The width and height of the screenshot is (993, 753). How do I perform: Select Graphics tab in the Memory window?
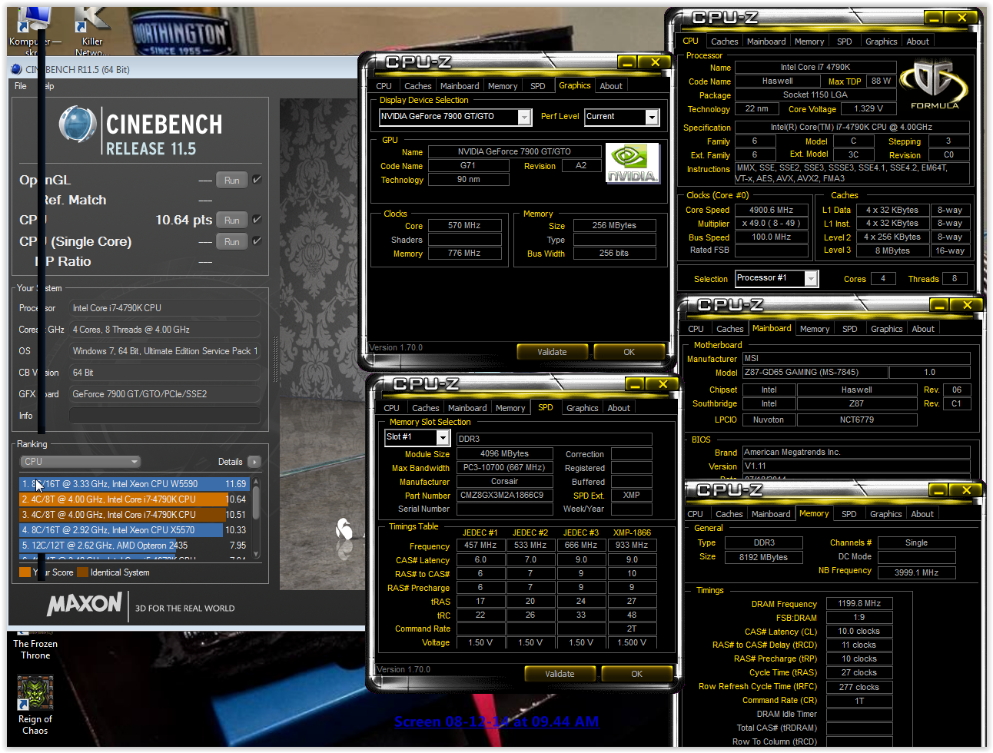[x=885, y=514]
